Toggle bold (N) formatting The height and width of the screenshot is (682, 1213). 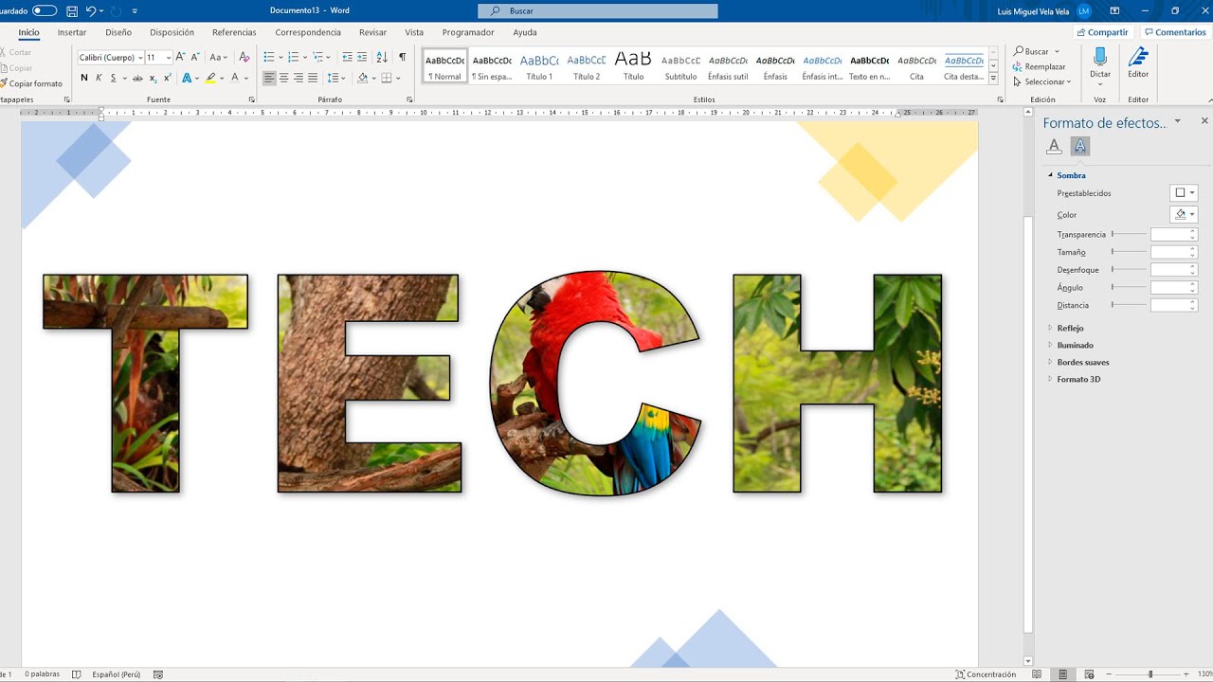click(x=84, y=78)
